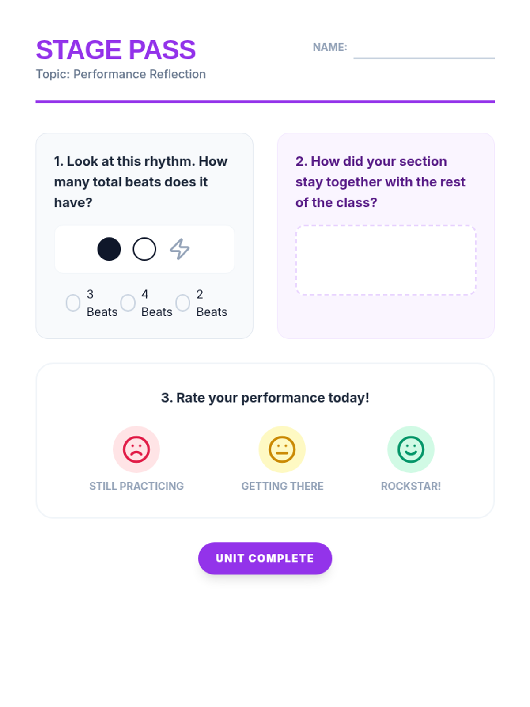The height and width of the screenshot is (707, 530).
Task: Click the hollow circle rhythm note
Action: click(x=144, y=249)
